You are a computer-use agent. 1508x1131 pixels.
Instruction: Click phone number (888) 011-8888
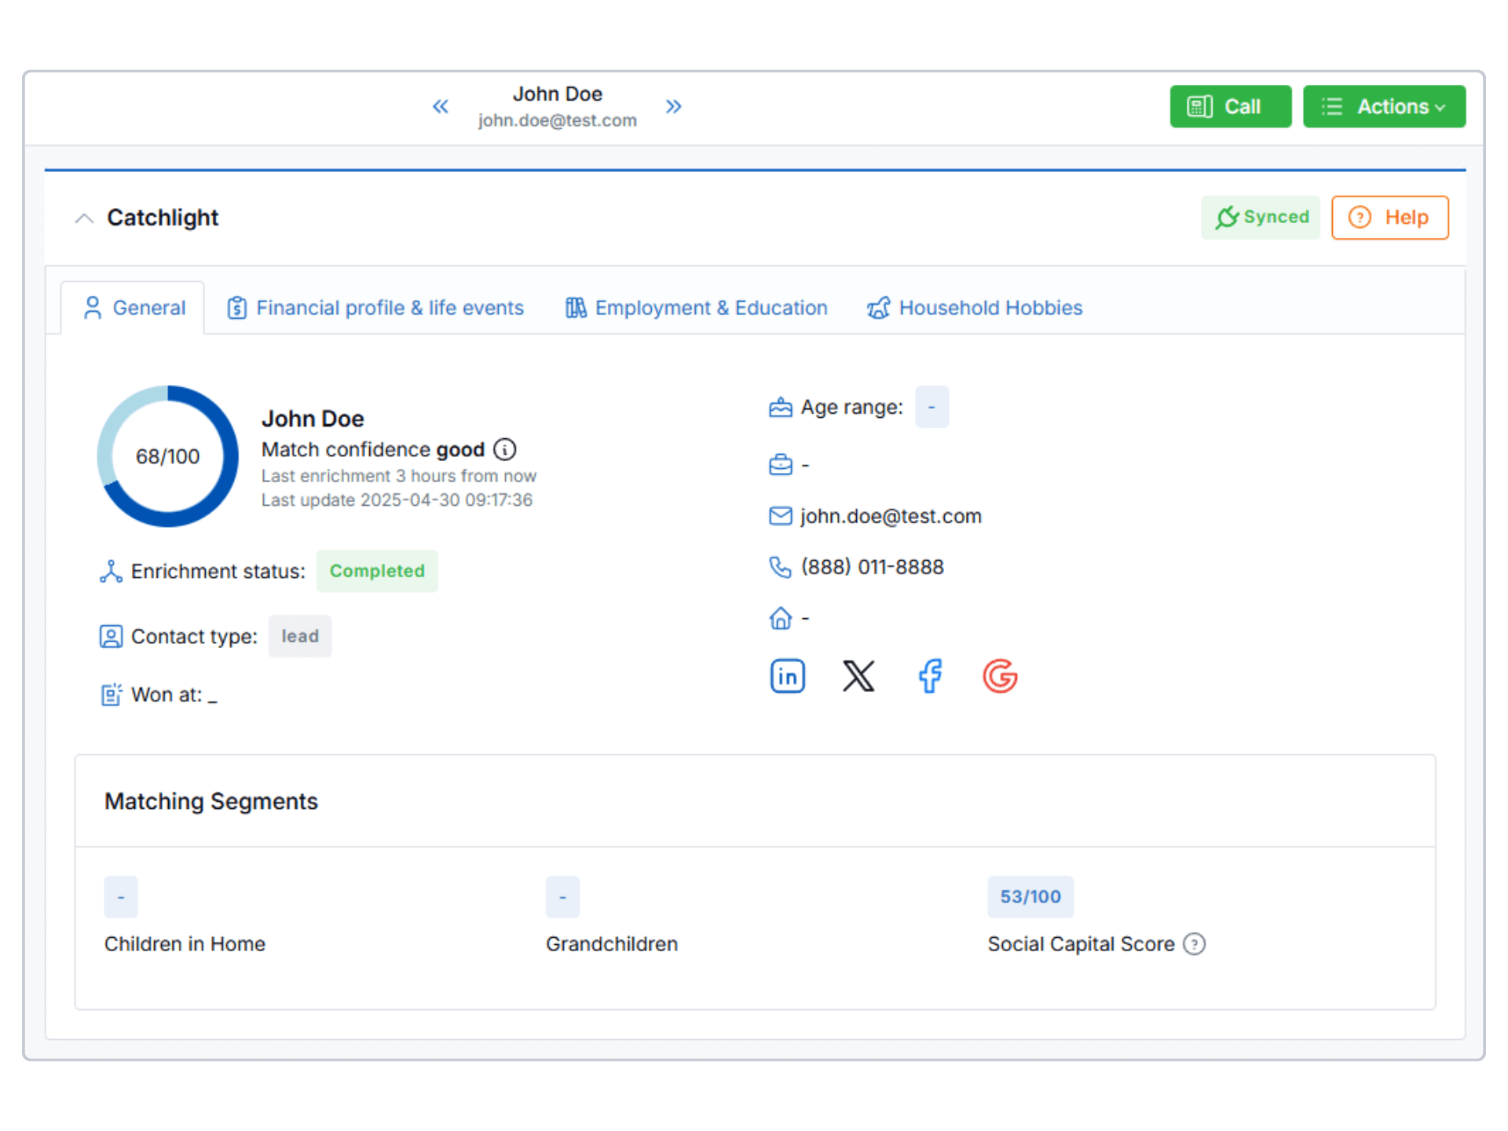(872, 566)
